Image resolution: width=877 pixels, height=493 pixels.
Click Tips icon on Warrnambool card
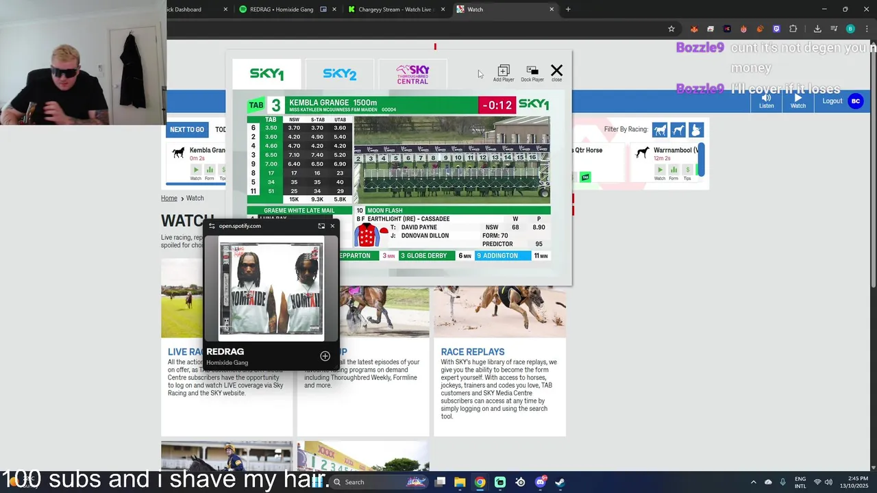(x=687, y=170)
